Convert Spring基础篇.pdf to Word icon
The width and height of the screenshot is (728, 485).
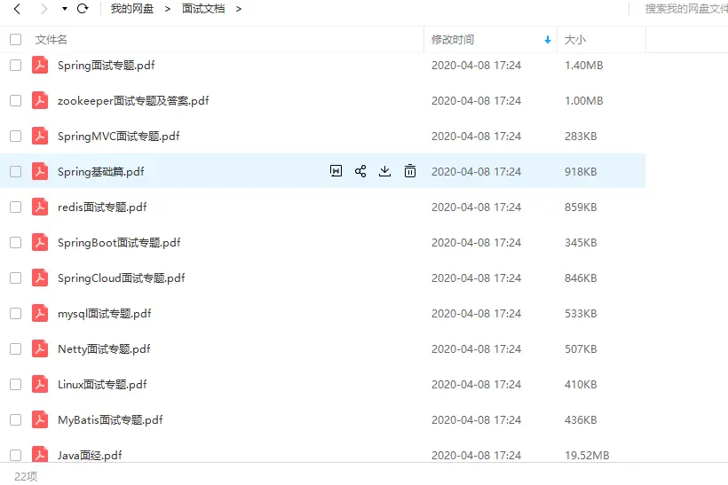pyautogui.click(x=336, y=171)
